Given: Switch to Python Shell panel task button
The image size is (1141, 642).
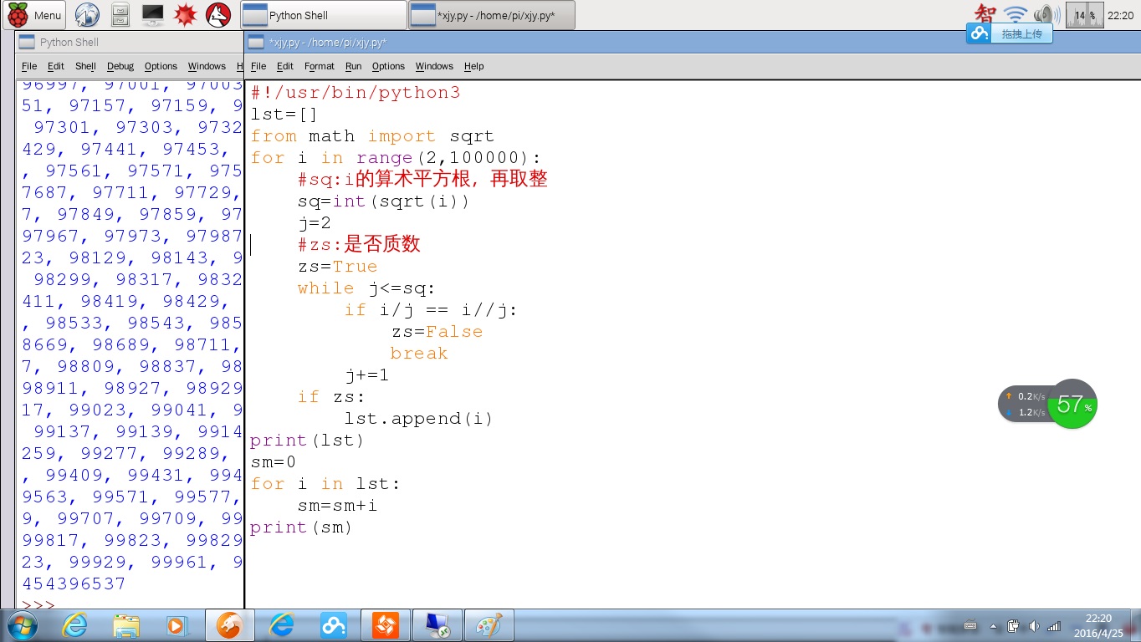Looking at the screenshot, I should point(323,15).
